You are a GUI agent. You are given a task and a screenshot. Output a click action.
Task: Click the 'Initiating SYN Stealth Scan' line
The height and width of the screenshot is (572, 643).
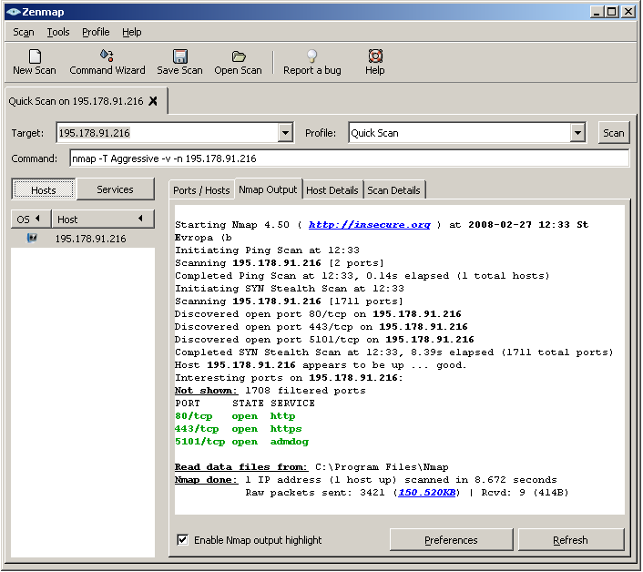point(290,289)
